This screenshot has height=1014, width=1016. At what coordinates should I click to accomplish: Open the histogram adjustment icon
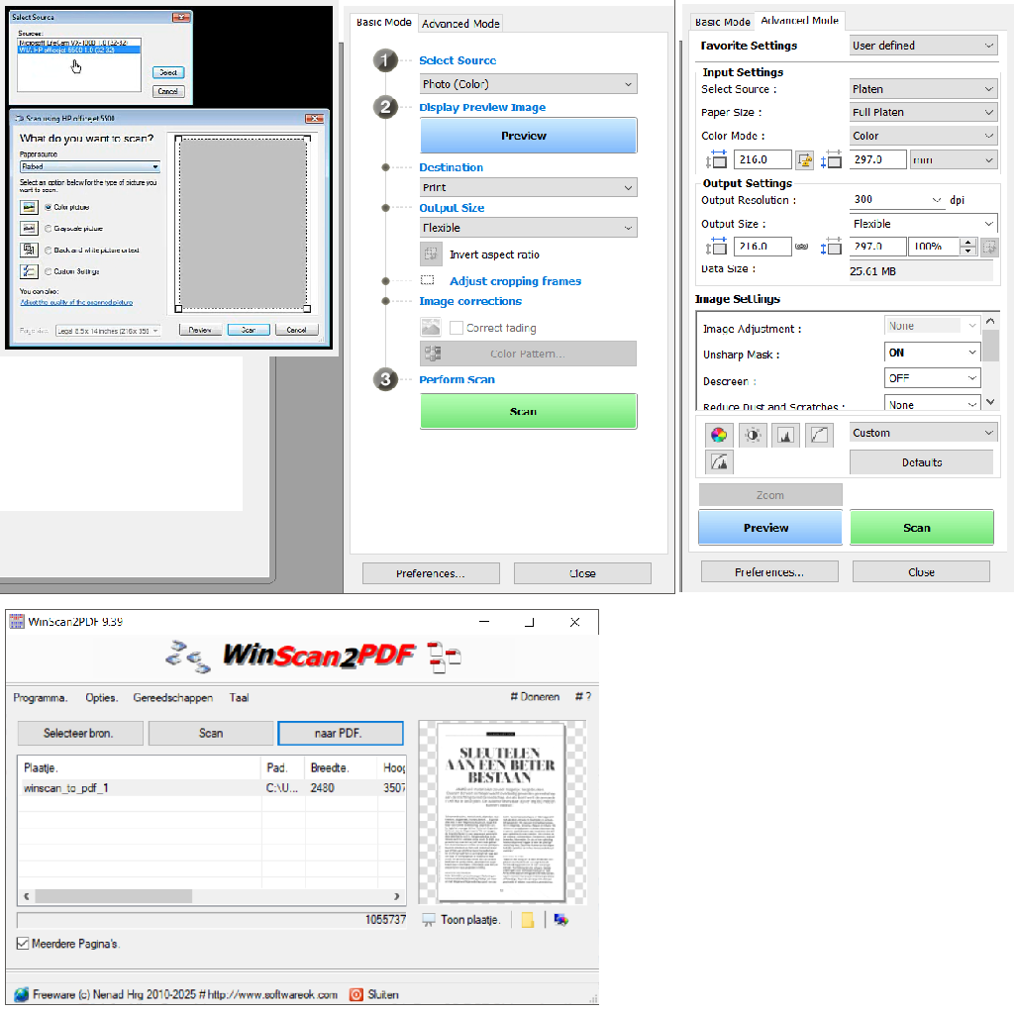pyautogui.click(x=785, y=434)
